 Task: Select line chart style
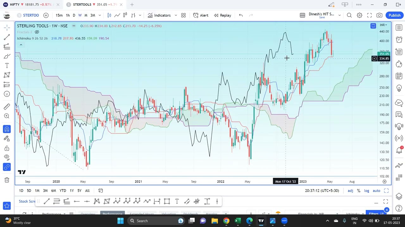point(117,15)
